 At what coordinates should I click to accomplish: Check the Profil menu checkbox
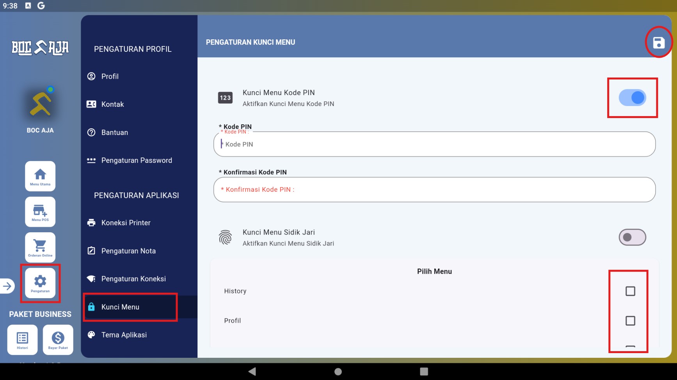[x=630, y=321]
